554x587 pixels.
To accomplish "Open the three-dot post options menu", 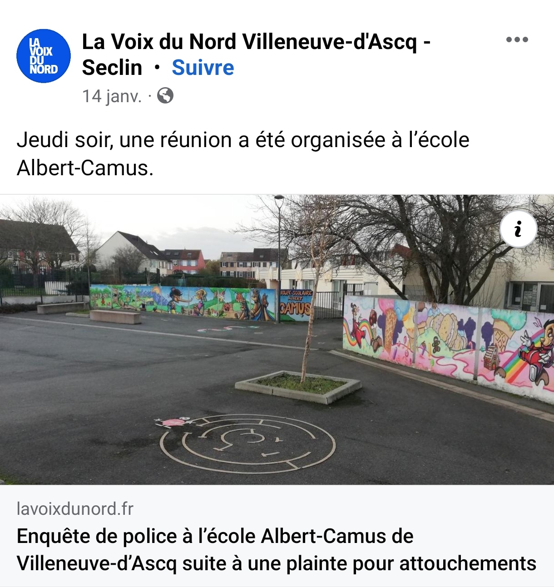I will pos(517,39).
